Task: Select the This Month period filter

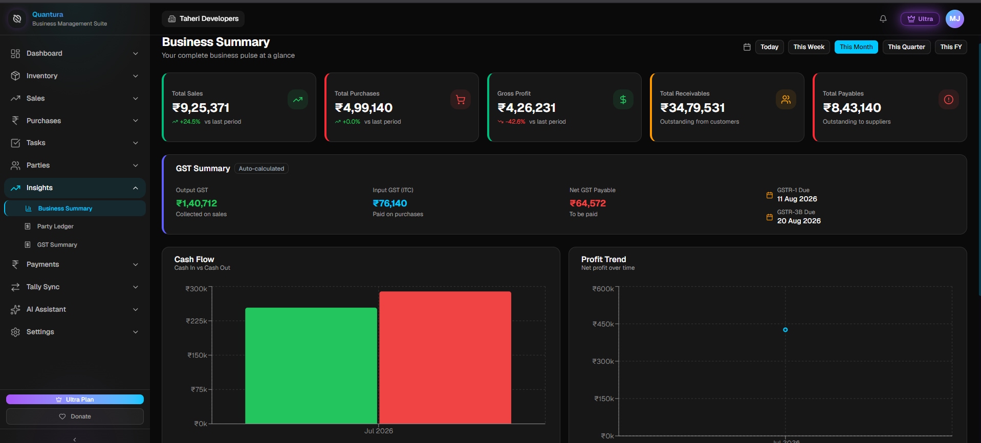Action: coord(856,47)
